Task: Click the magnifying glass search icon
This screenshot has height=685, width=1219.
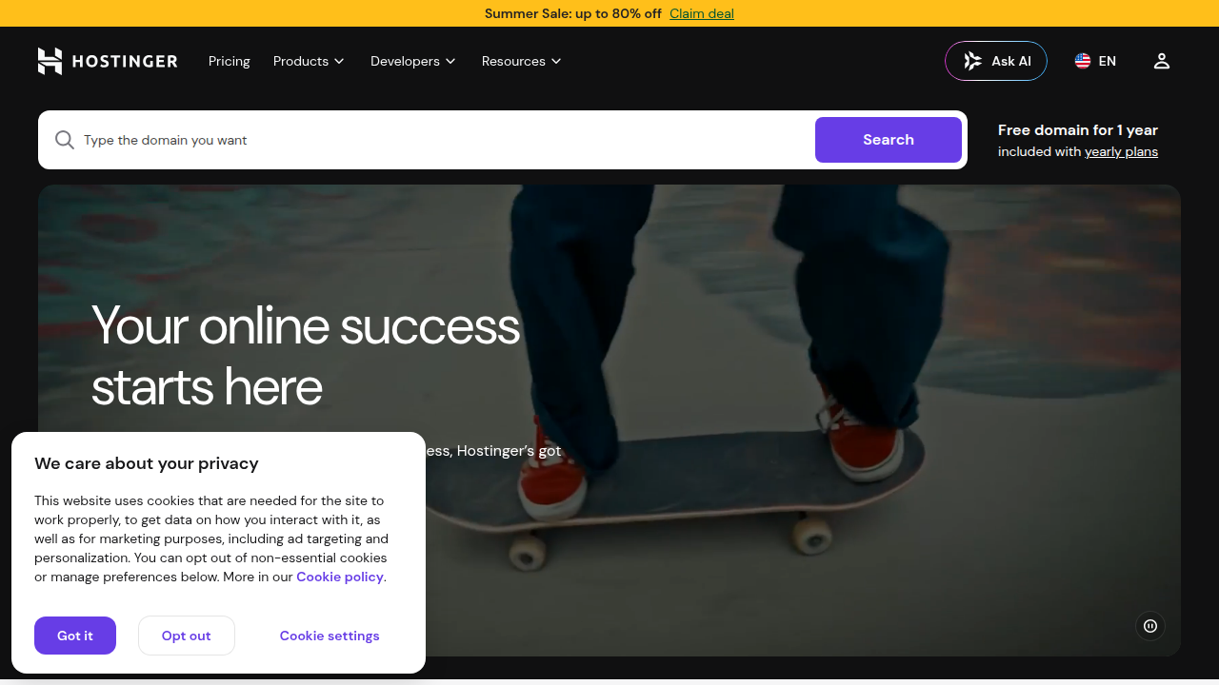Action: tap(65, 140)
